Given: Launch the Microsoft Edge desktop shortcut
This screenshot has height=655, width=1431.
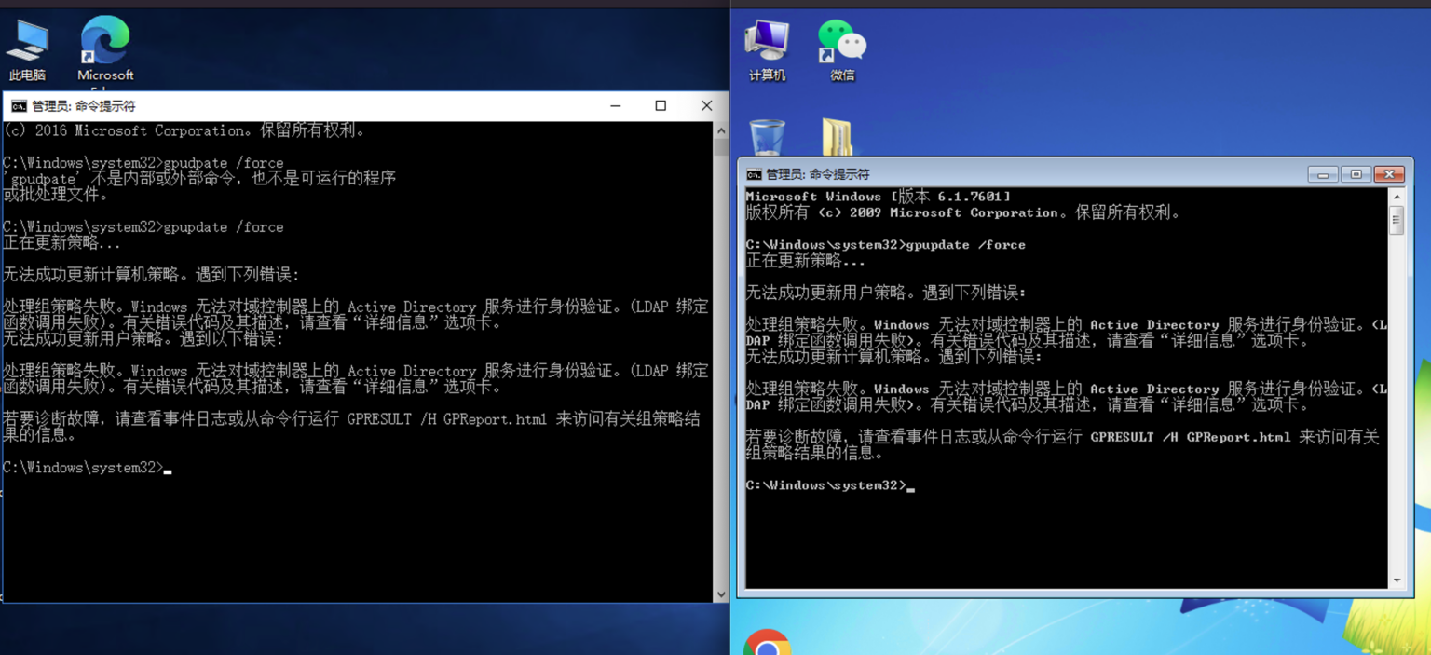Looking at the screenshot, I should [x=105, y=48].
